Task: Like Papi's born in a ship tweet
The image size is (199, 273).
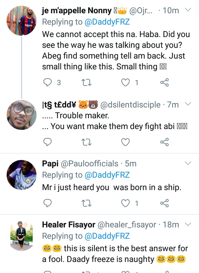Action: point(126,203)
